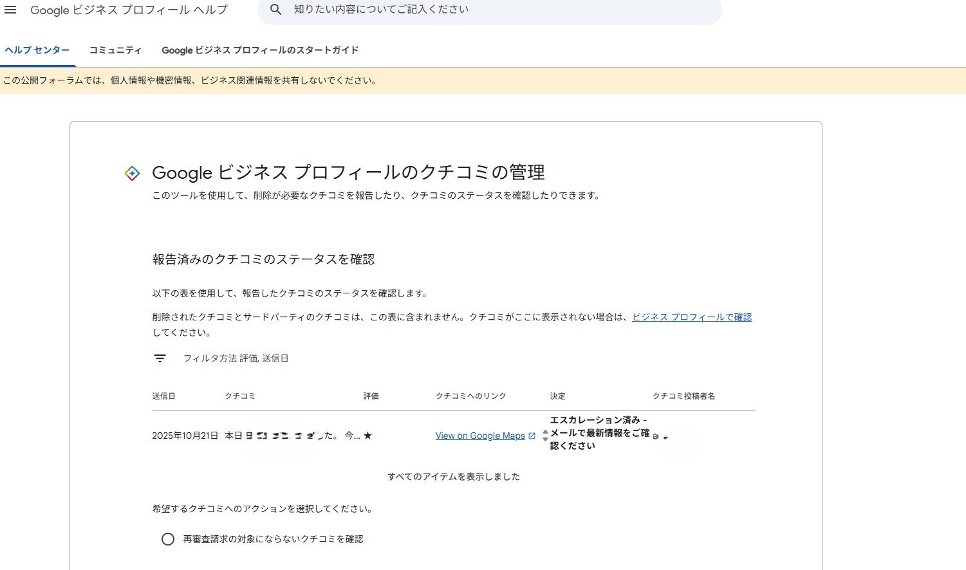This screenshot has width=966, height=570.
Task: Click the 送信日 column header
Action: 163,396
